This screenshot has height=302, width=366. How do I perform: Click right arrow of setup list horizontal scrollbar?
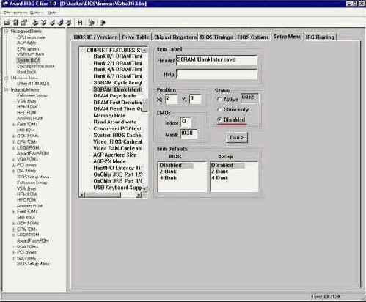point(139,195)
